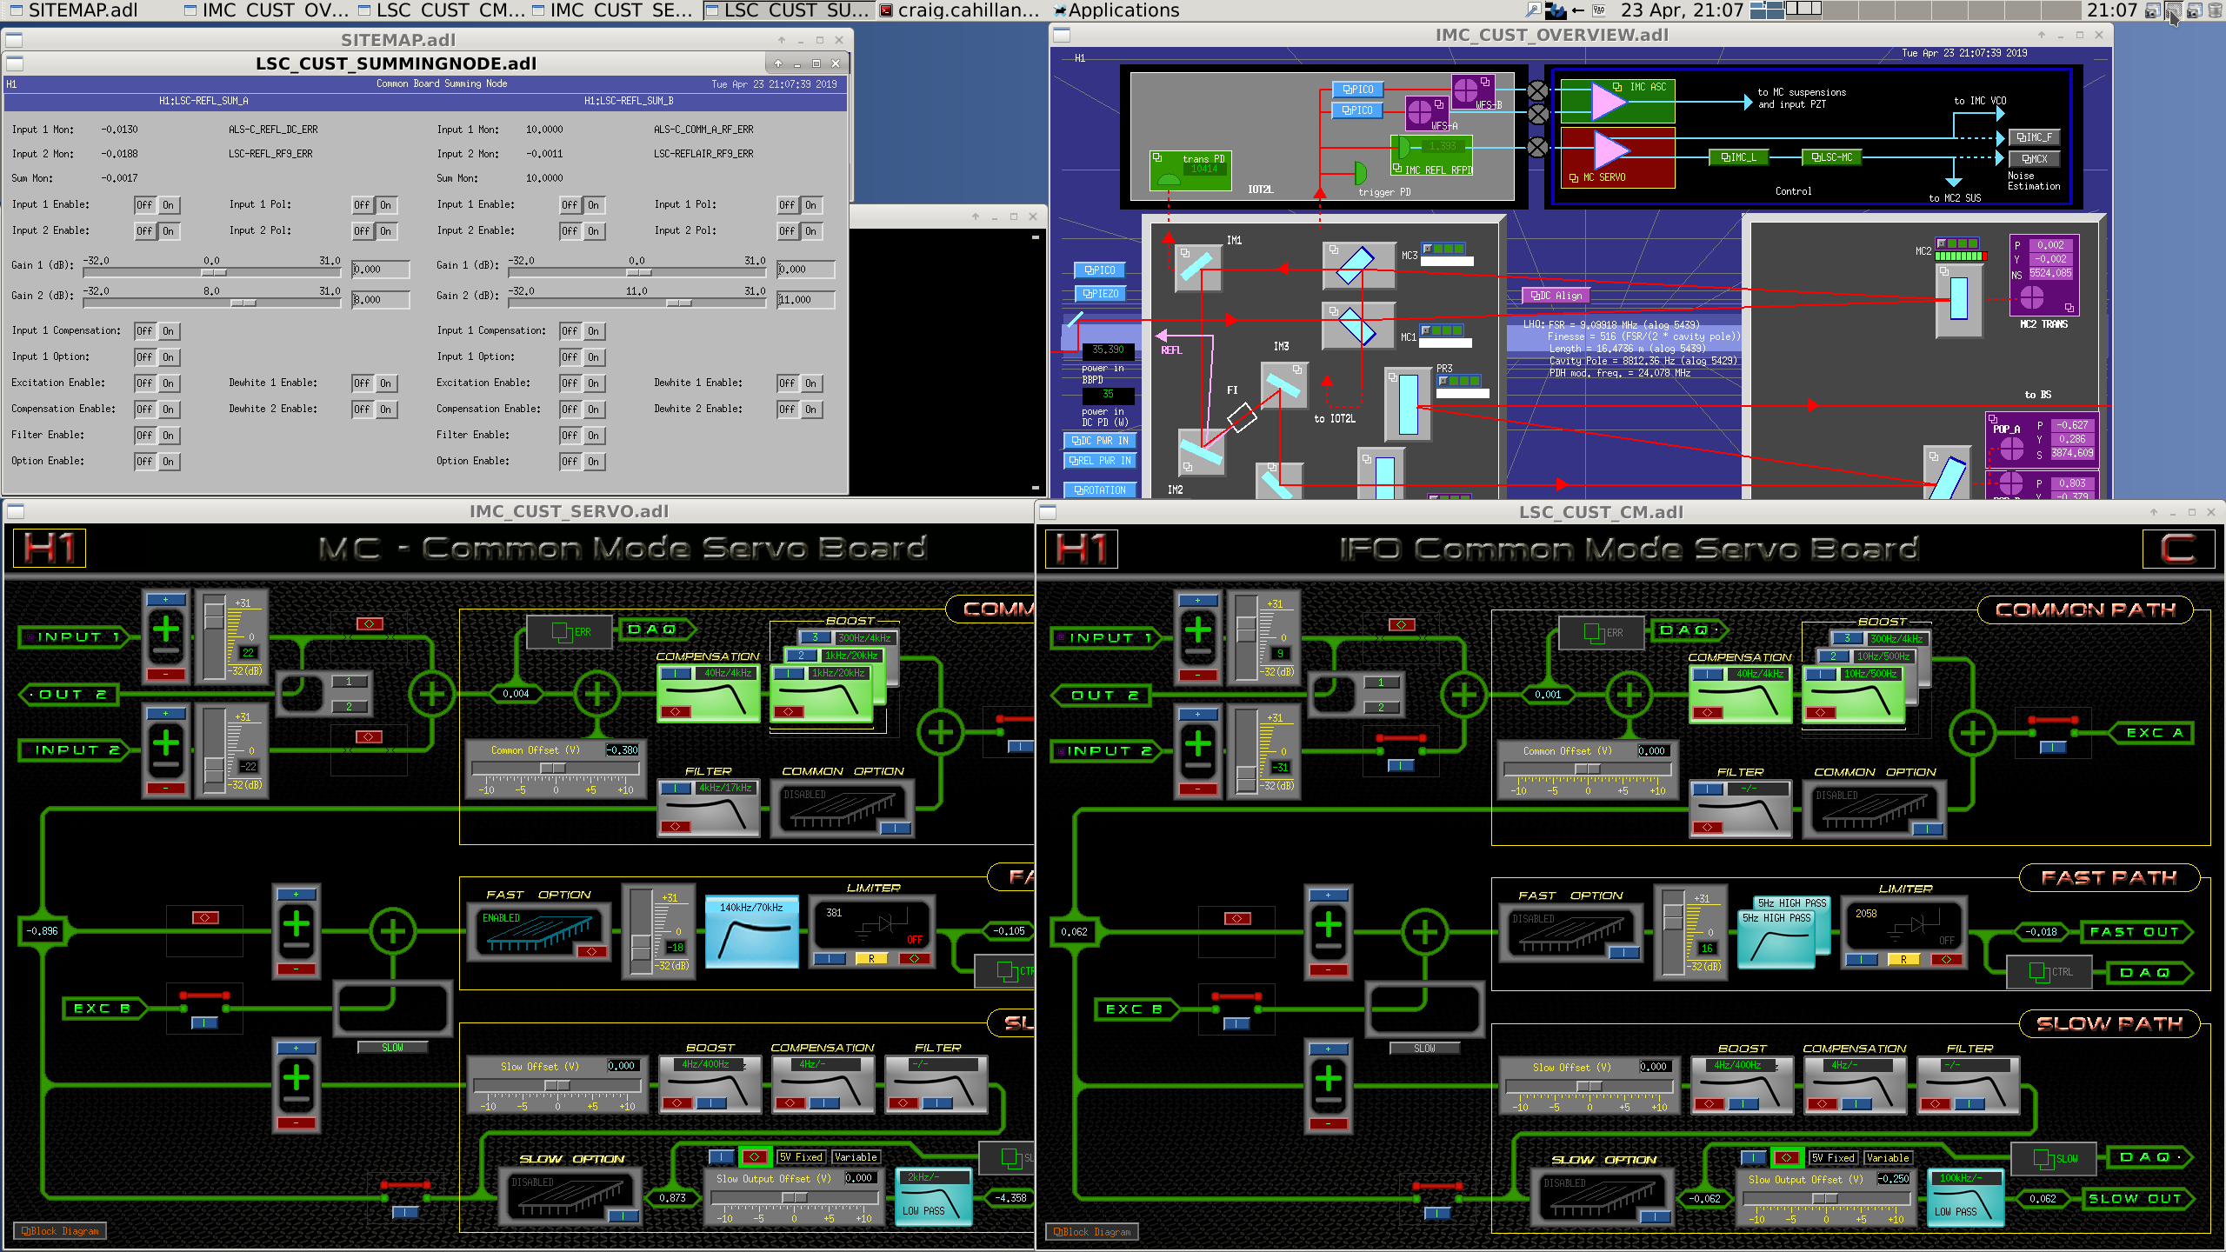The height and width of the screenshot is (1252, 2226).
Task: Click the common path summing junction in IMC servo
Action: point(596,694)
